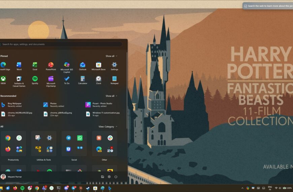Open Spotify from the pinned section

pos(35,80)
